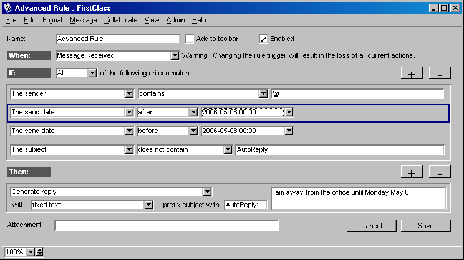Viewport: 464px width, 260px height.
Task: Open the 'fixed text:' dropdown
Action: click(x=148, y=205)
